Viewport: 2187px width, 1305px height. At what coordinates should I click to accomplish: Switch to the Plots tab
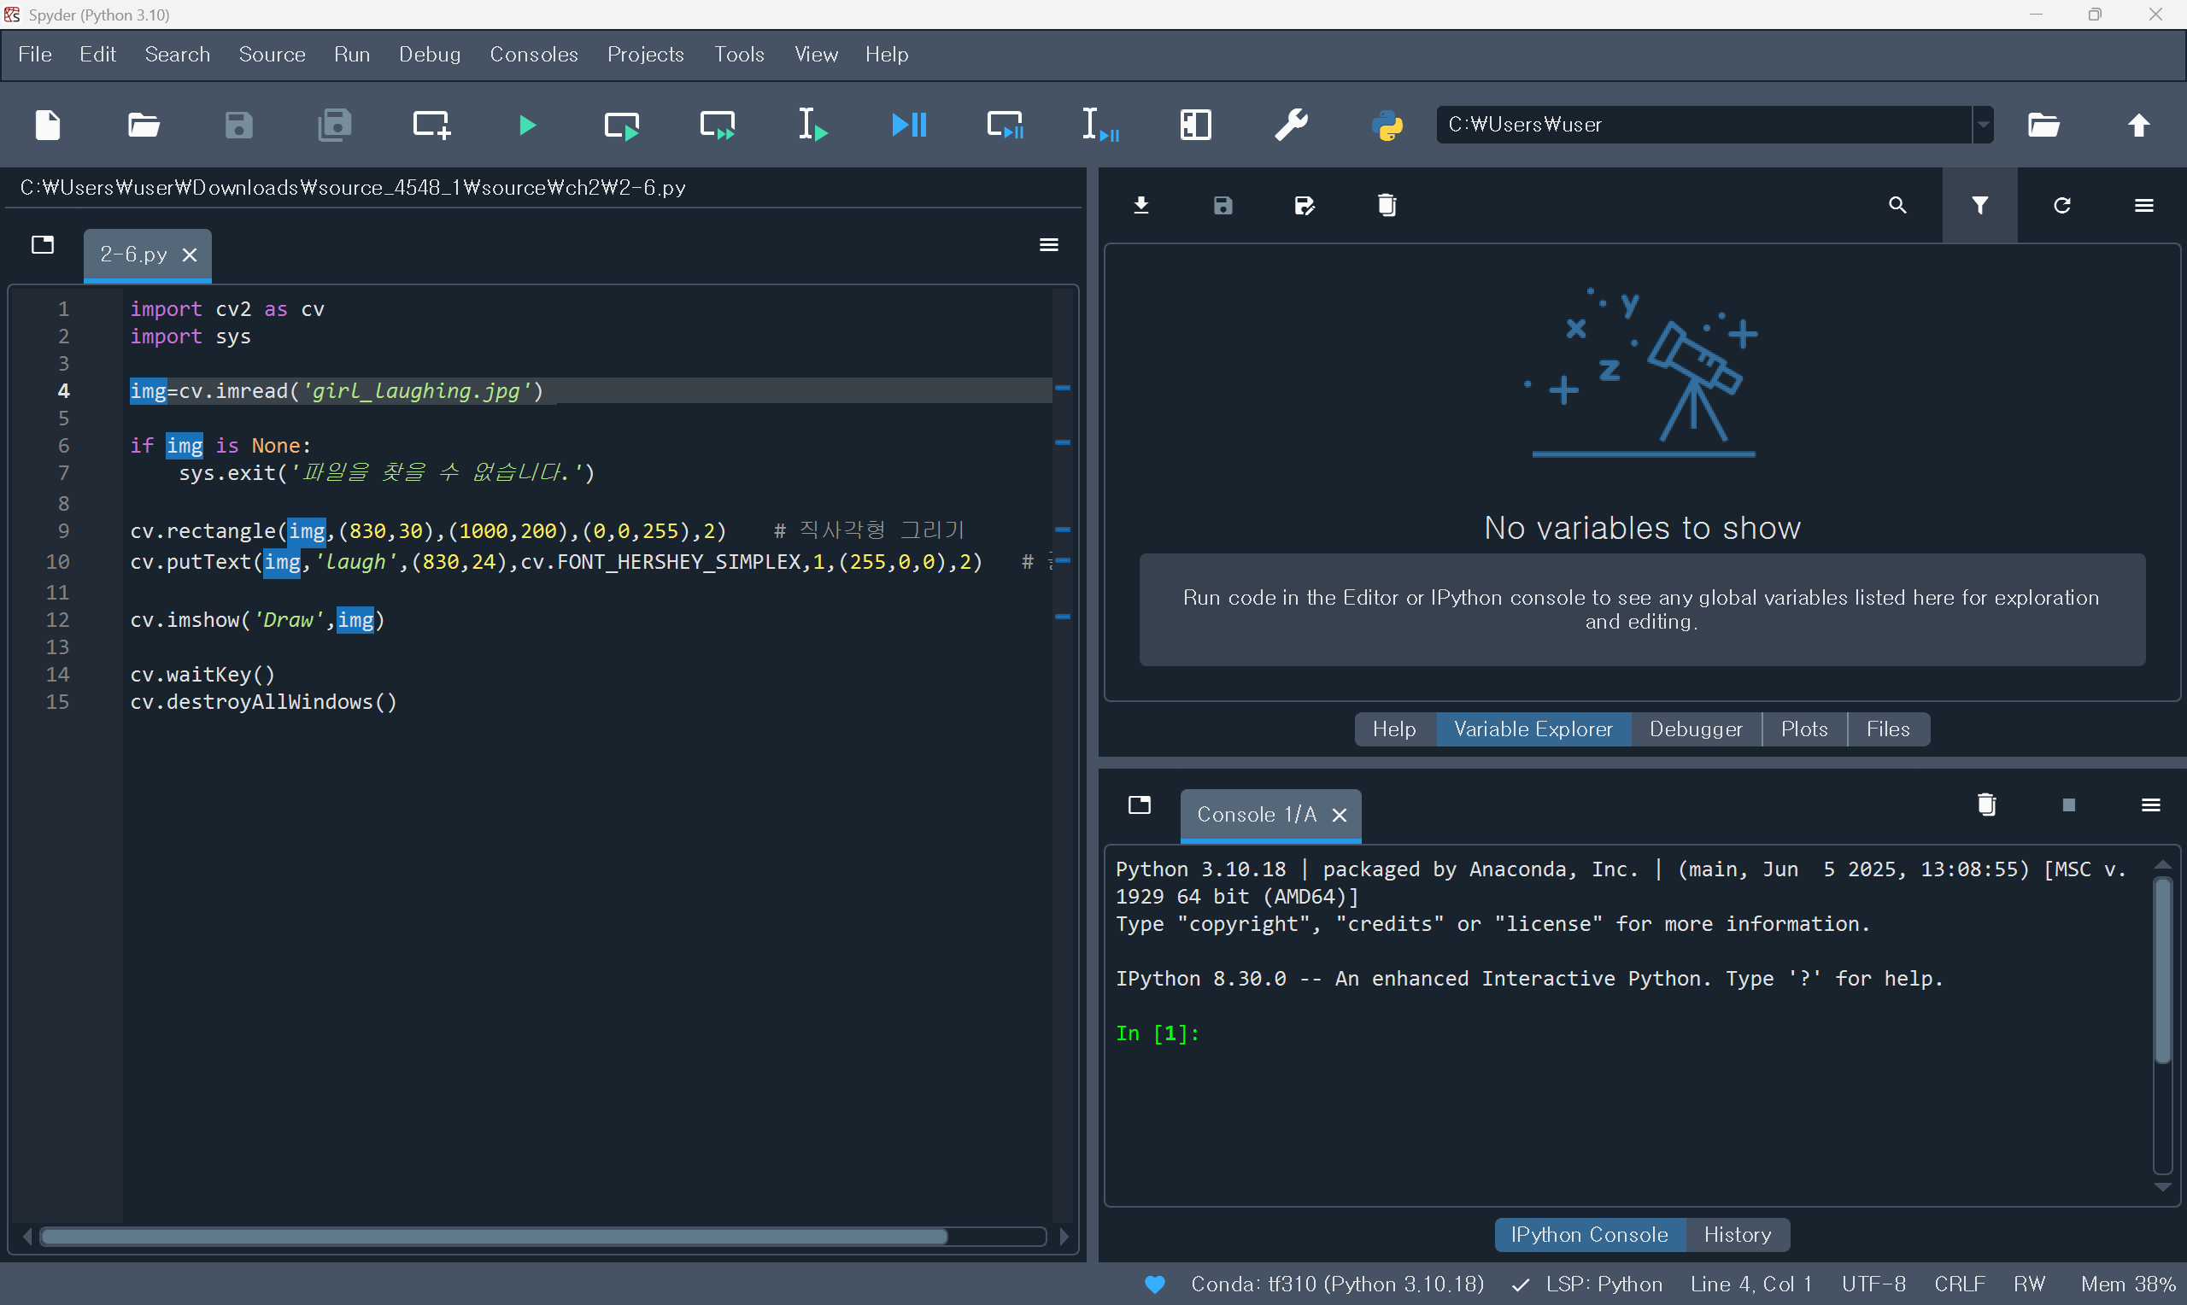[1803, 729]
